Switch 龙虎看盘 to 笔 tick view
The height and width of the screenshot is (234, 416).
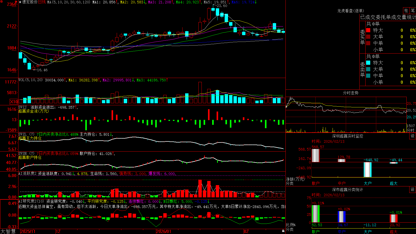click(x=413, y=11)
